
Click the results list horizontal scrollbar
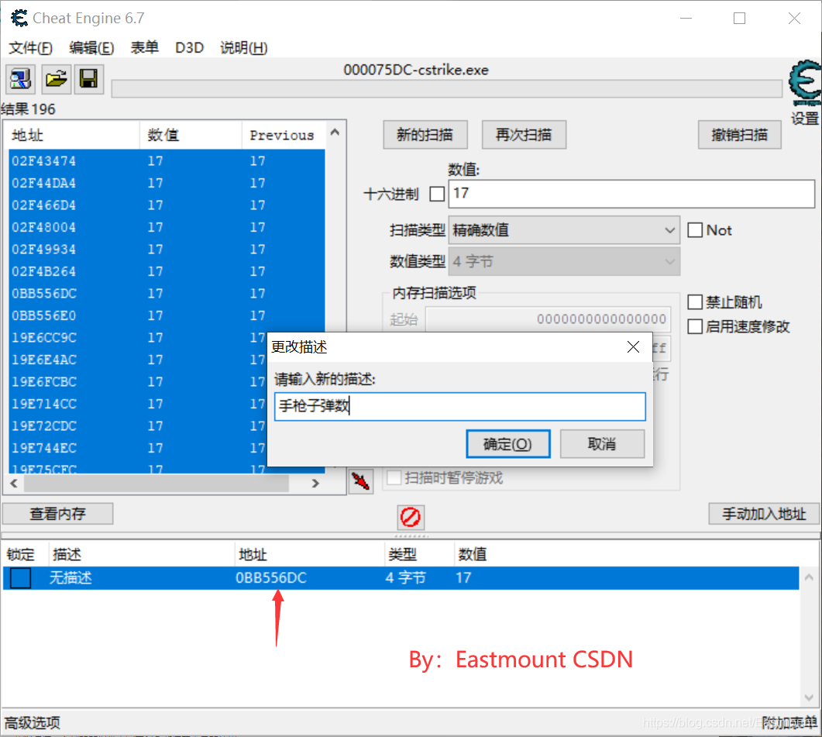156,483
